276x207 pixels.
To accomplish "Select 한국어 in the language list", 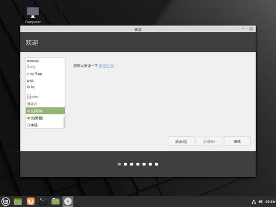I will click(45, 104).
